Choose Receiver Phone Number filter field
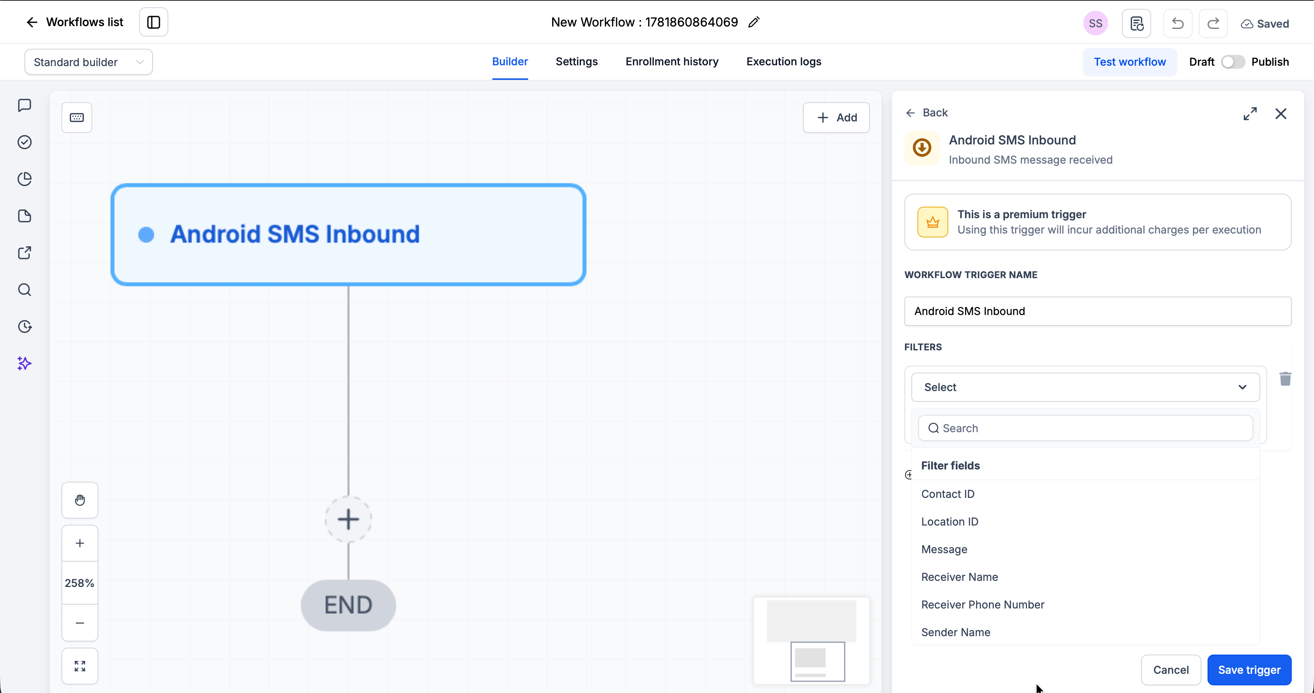Screen dimensions: 1314x693 pyautogui.click(x=1085, y=604)
